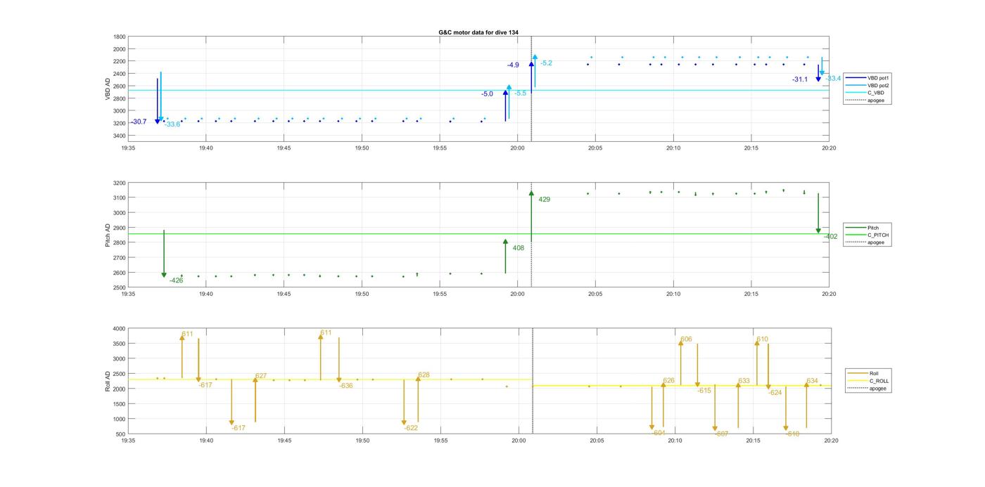Click the 634 roll annotation
The height and width of the screenshot is (487, 985).
click(812, 381)
